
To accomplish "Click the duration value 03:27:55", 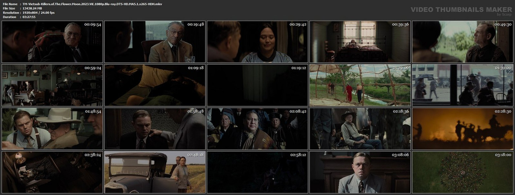I will (29, 17).
